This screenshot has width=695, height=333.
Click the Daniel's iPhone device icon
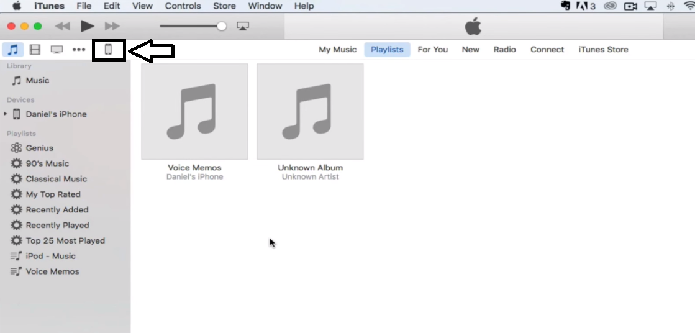[16, 114]
